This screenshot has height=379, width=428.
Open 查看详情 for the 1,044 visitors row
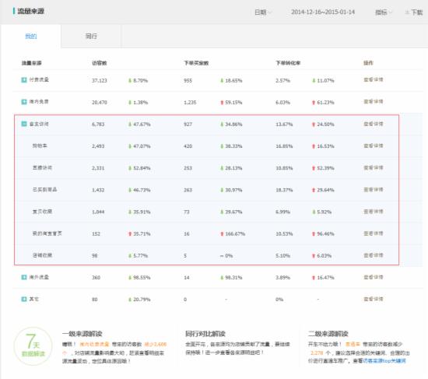coord(373,212)
